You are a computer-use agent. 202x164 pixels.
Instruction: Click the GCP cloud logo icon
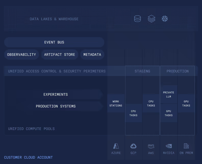point(133,146)
